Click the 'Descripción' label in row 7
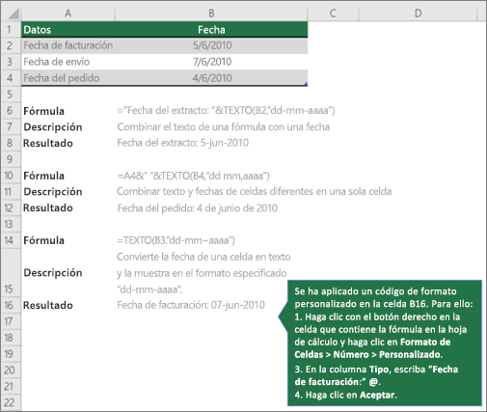The width and height of the screenshot is (487, 412). point(53,127)
